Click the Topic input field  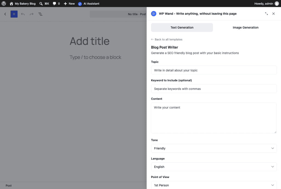tap(214, 70)
